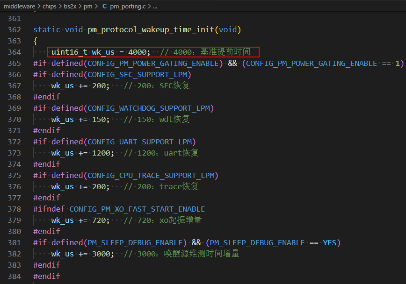The image size is (406, 284).
Task: Click CONFIG_WATCHDOG_SUPPORT_LPM macro name
Action: [149, 108]
